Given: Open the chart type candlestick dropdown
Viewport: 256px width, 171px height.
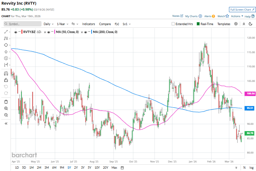Looking at the screenshot, I should coord(75,24).
